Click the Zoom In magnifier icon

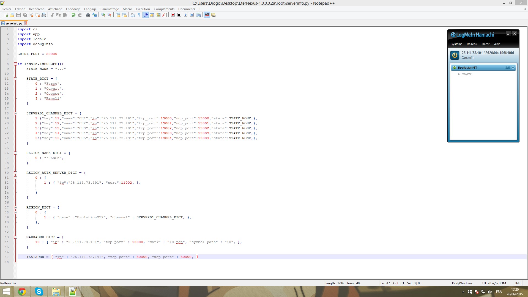tap(103, 15)
